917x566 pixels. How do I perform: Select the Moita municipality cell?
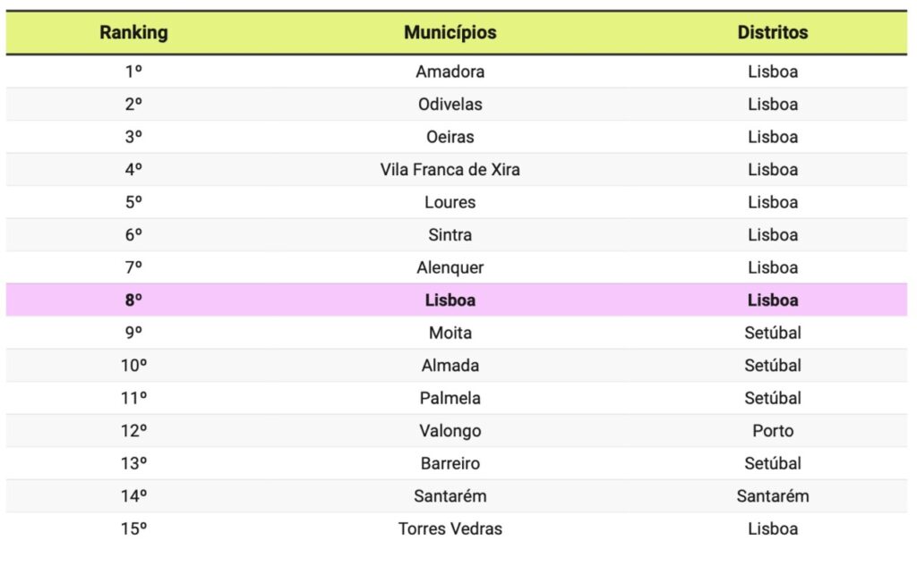[x=450, y=333]
